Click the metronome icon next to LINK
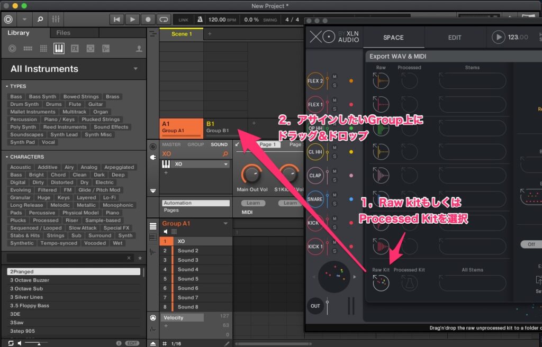542x347 pixels. pyautogui.click(x=200, y=20)
